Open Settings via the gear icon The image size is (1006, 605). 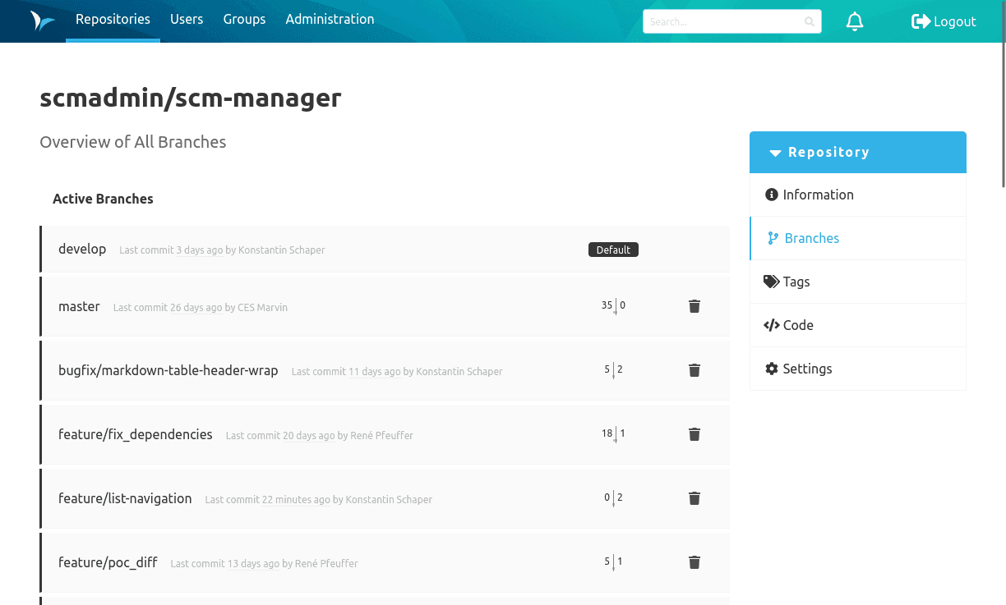[771, 369]
